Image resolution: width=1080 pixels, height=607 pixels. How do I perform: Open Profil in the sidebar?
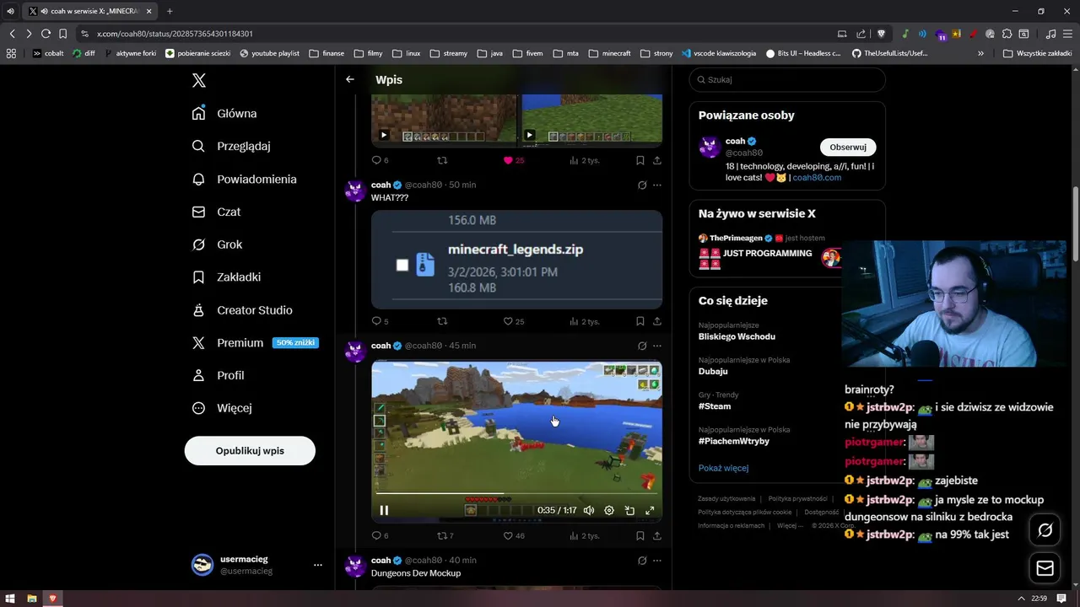click(219, 375)
